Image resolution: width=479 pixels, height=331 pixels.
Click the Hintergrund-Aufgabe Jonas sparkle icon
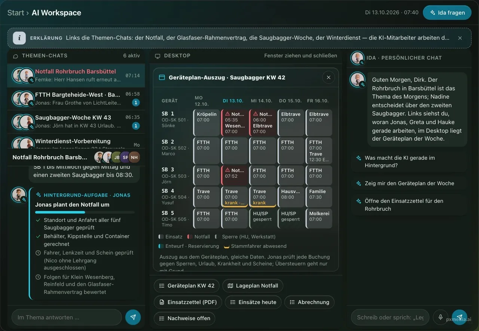[x=38, y=195]
